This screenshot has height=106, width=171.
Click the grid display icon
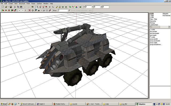47,10
